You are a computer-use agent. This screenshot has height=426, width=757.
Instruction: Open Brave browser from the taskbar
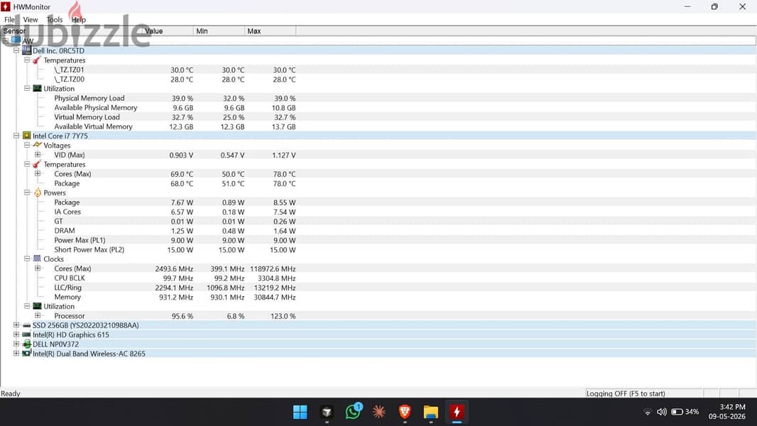coord(405,412)
